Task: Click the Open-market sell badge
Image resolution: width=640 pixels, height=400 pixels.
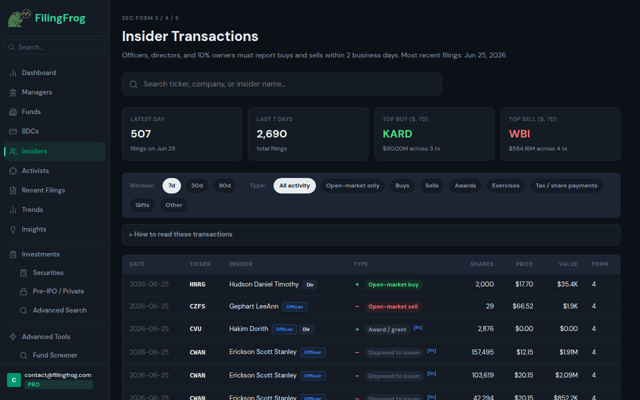Action: [x=393, y=306]
